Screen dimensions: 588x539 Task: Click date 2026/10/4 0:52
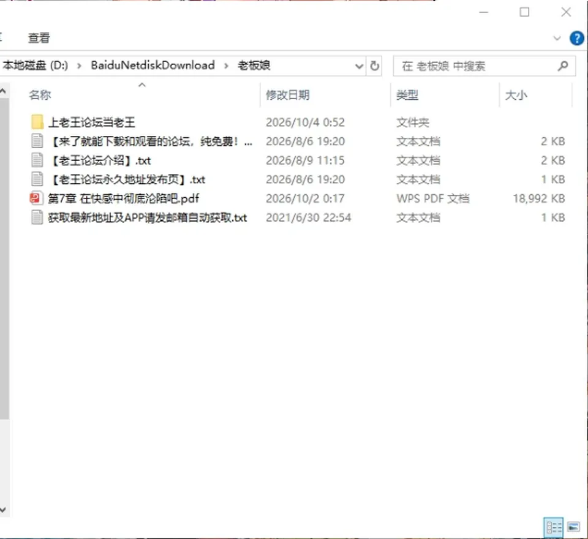coord(305,123)
